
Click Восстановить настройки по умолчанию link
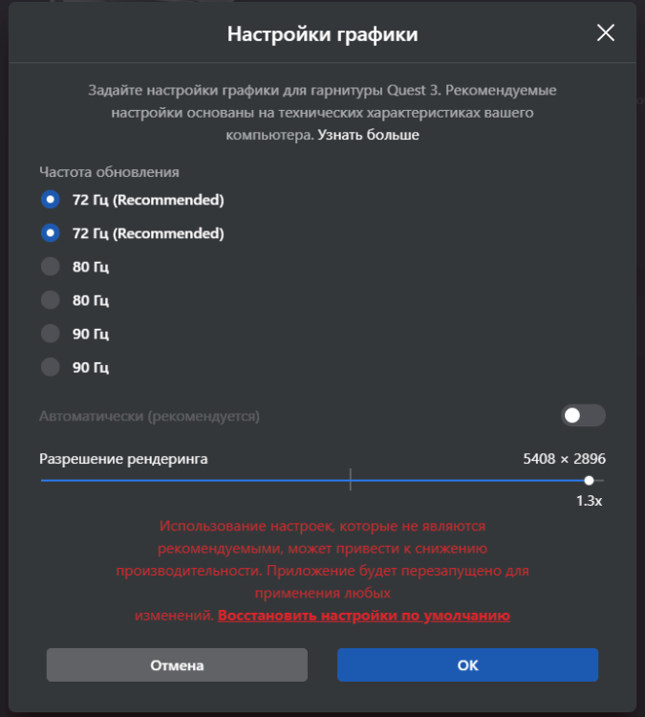[x=363, y=616]
